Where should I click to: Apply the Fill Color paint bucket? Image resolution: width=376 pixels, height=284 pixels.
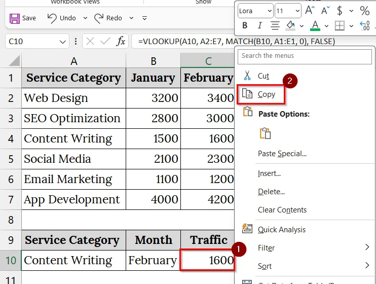coord(290,25)
